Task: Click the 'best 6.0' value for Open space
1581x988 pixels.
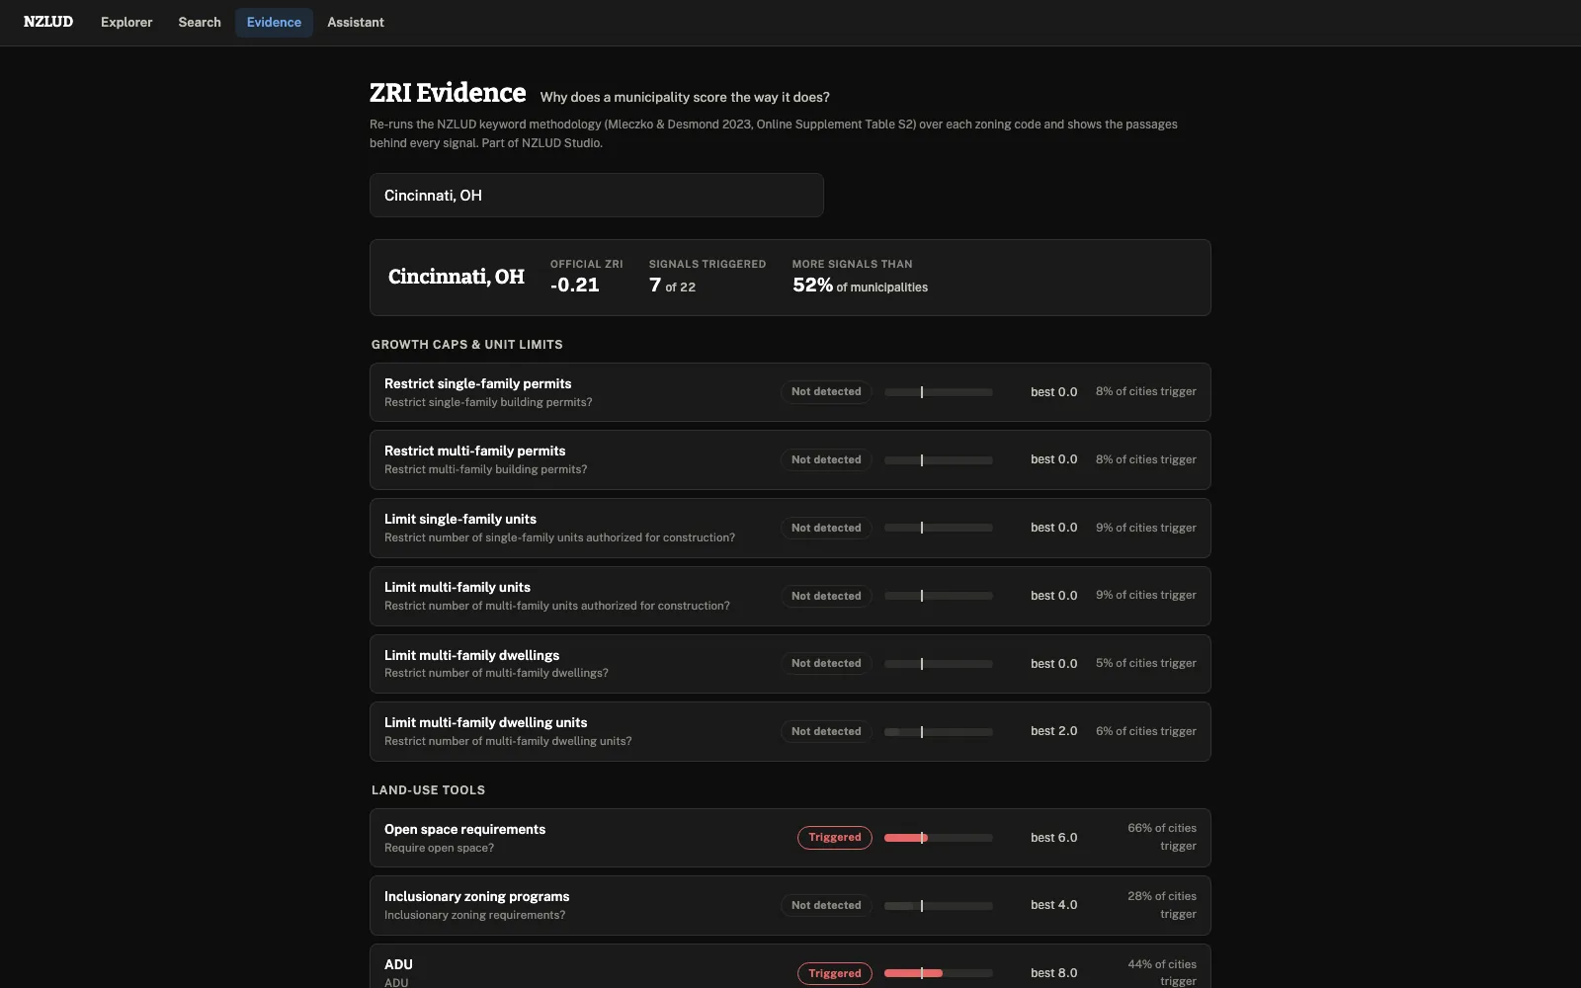Action: point(1053,838)
